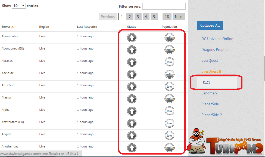The height and width of the screenshot is (157, 265).
Task: Go to page 5 of servers
Action: tap(154, 17)
